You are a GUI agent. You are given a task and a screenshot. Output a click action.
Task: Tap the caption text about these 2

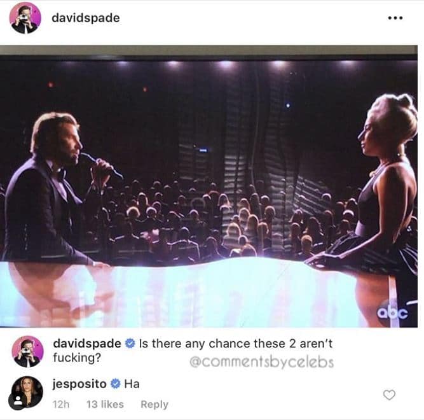point(193,351)
